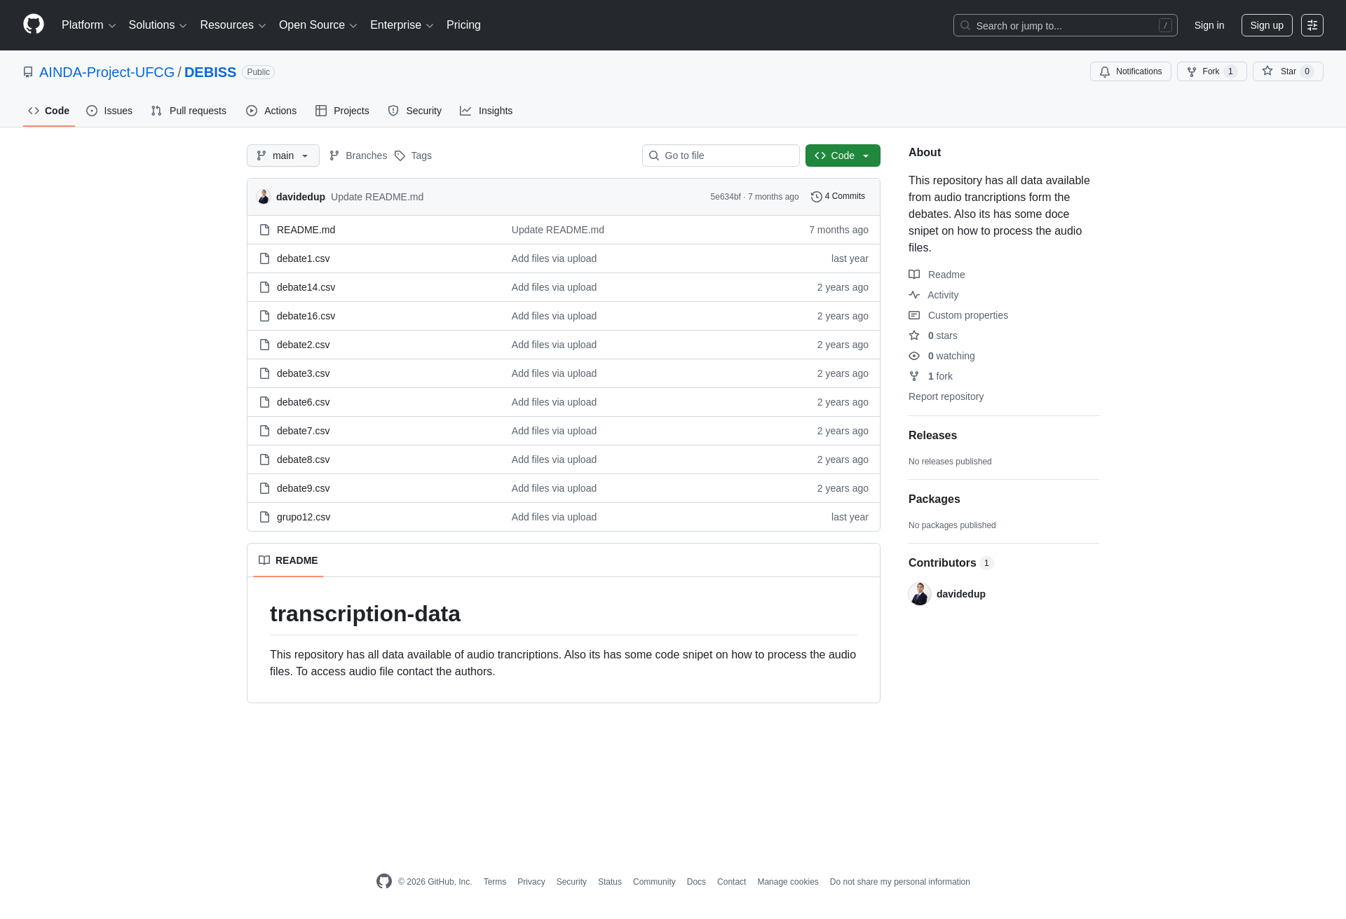Image resolution: width=1346 pixels, height=919 pixels.
Task: Click the Search or jump to field
Action: (x=1066, y=25)
